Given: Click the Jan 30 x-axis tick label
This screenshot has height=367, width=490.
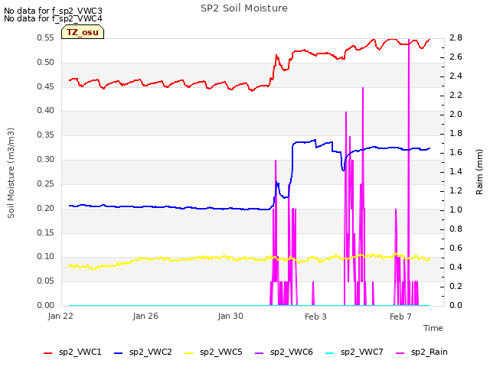Looking at the screenshot, I should coord(230,316).
